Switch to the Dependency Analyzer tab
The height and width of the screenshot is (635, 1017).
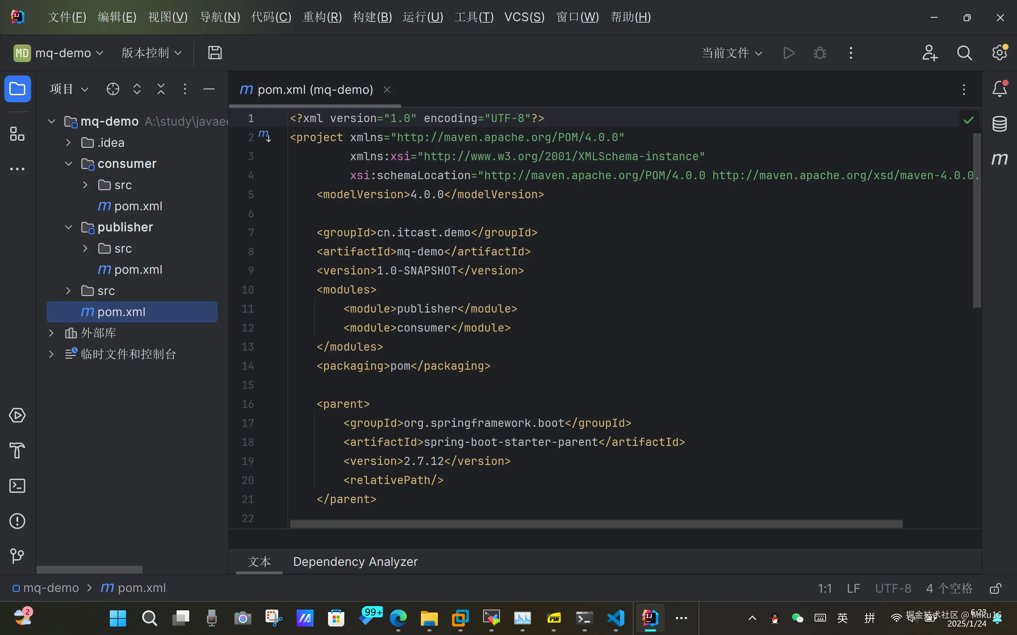pos(355,562)
